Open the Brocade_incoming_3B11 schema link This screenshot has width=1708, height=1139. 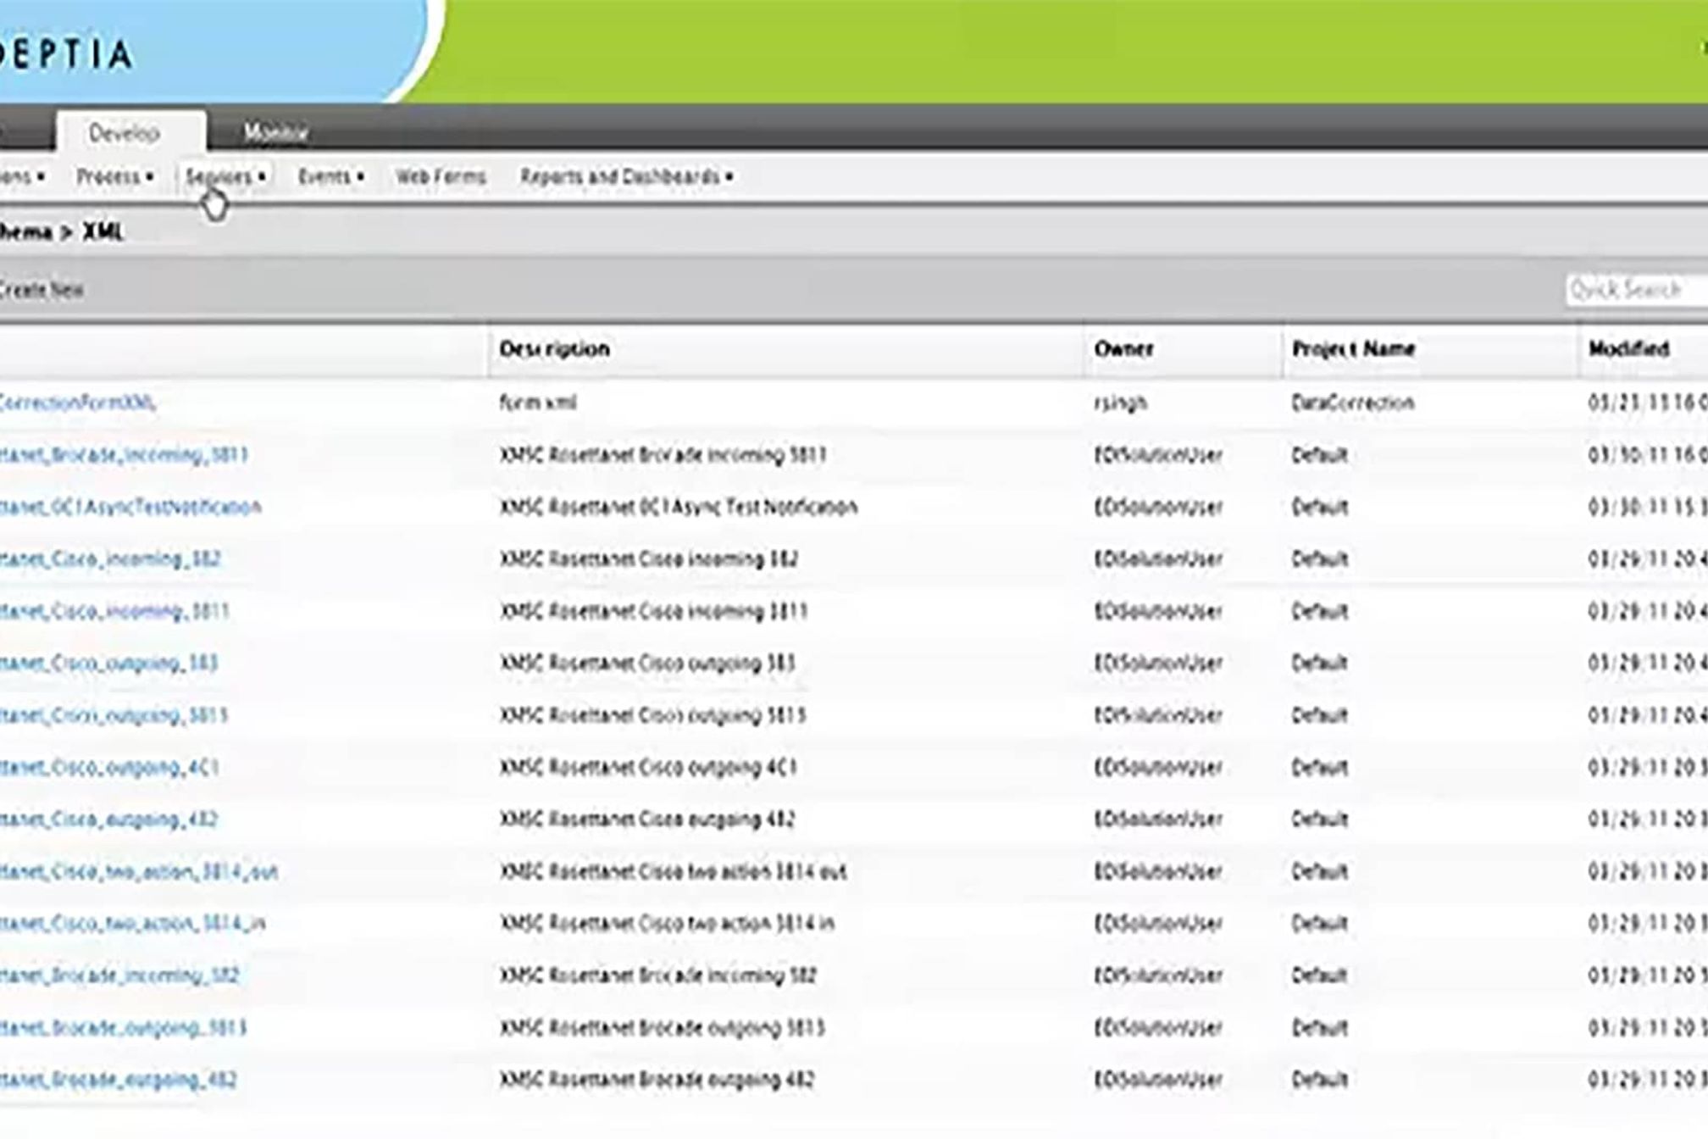(x=124, y=455)
